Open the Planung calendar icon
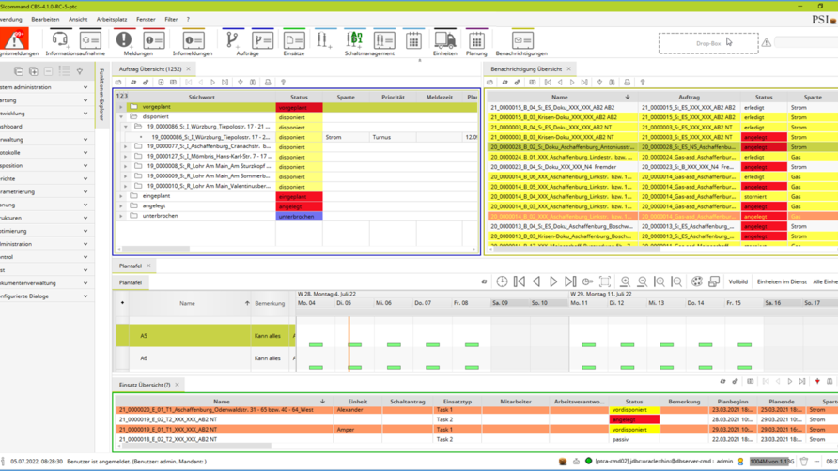This screenshot has height=471, width=838. click(476, 40)
